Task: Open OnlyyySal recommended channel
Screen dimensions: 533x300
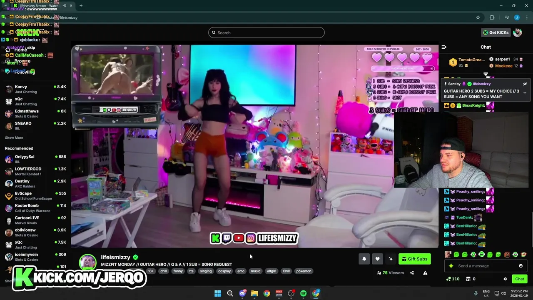Action: coord(35,159)
